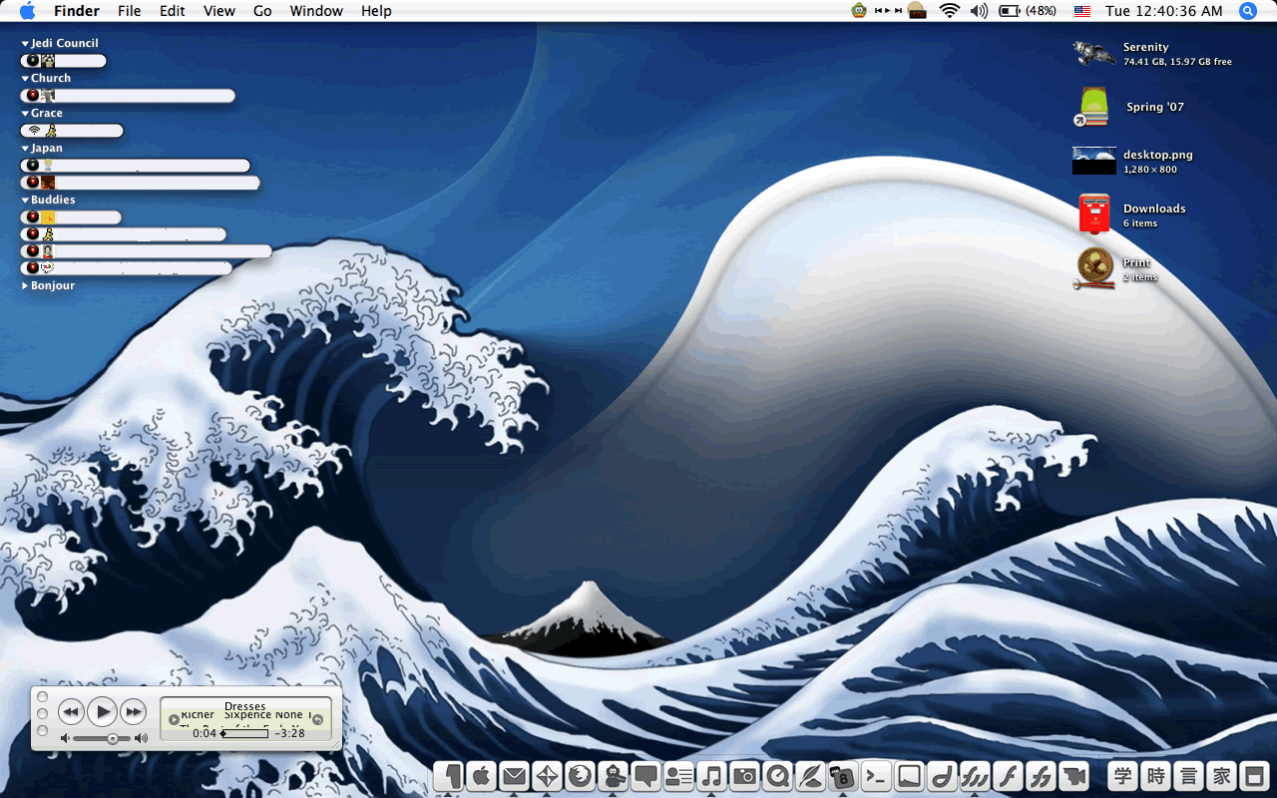Click the Wi-Fi menu bar icon
The width and height of the screenshot is (1277, 798).
point(949,11)
